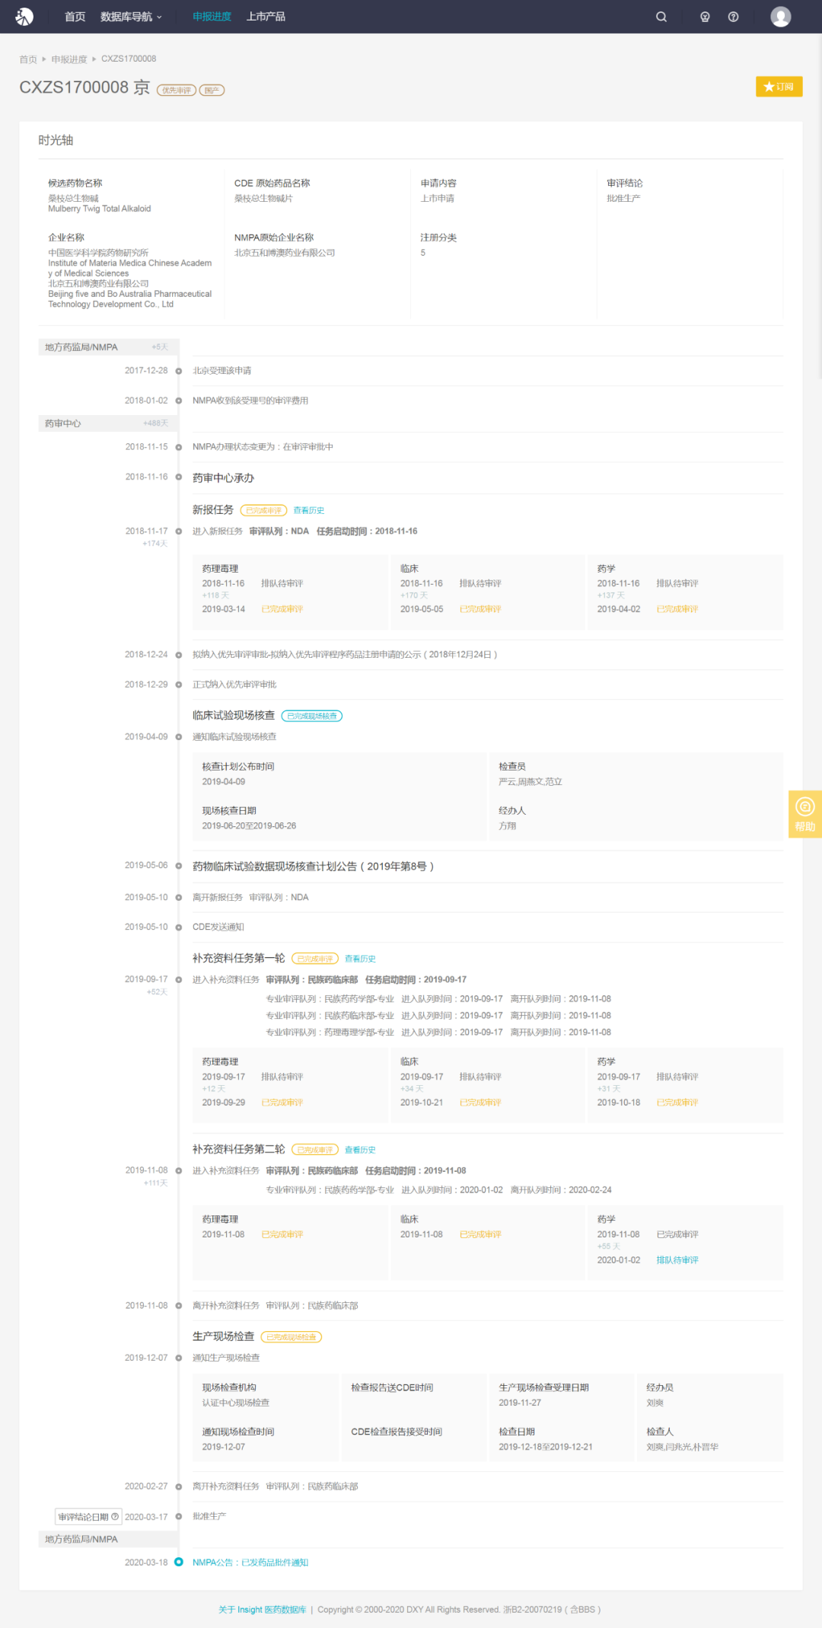Click the 桑枝总生物碱片 CDE drug name

tap(263, 199)
